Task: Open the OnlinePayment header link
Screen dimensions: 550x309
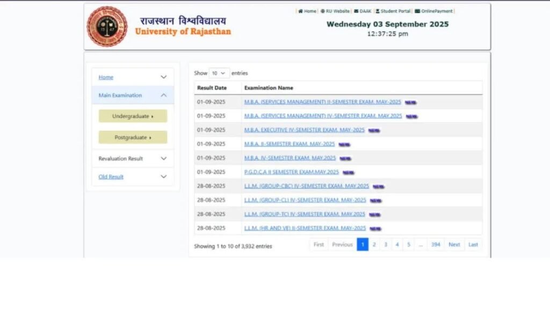Action: (x=433, y=11)
